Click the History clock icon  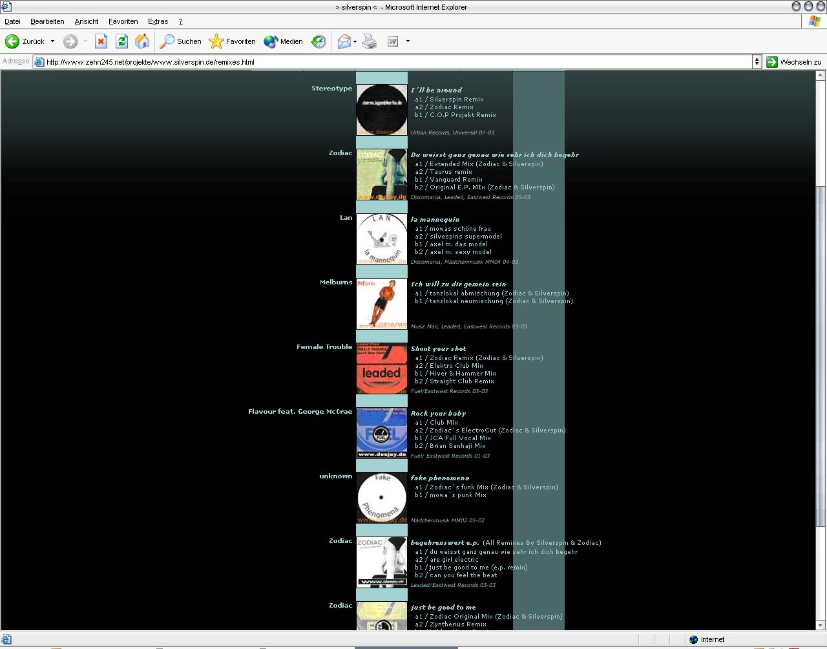pyautogui.click(x=319, y=41)
